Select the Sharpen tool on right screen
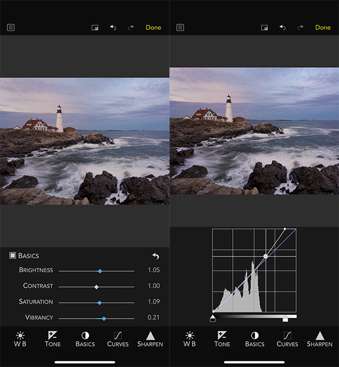 [x=319, y=339]
